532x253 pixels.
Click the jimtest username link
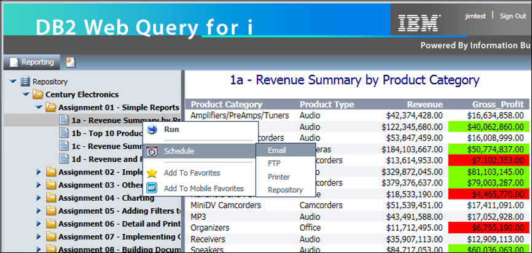475,17
